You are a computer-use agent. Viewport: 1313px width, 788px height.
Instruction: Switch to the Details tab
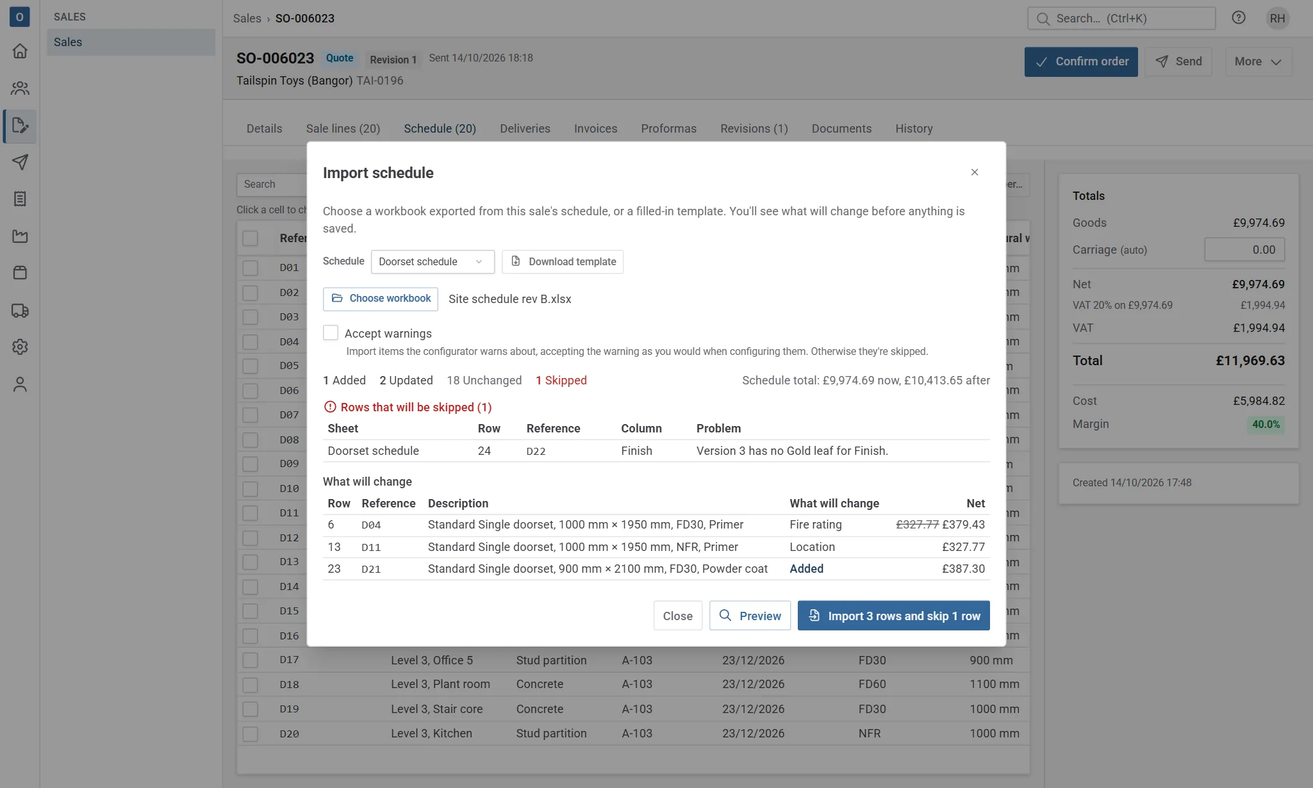pyautogui.click(x=264, y=129)
